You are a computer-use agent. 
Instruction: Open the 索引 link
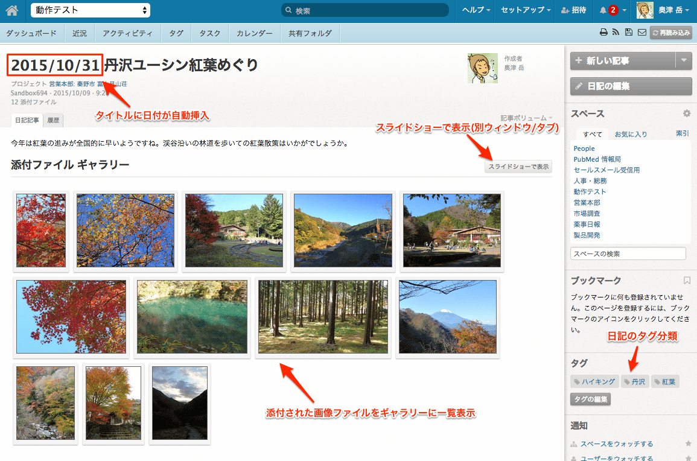[683, 133]
